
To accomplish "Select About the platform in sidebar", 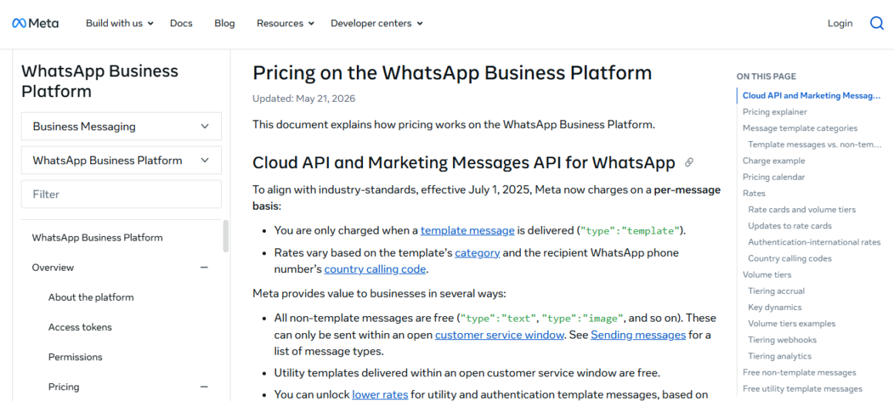I will (x=91, y=297).
